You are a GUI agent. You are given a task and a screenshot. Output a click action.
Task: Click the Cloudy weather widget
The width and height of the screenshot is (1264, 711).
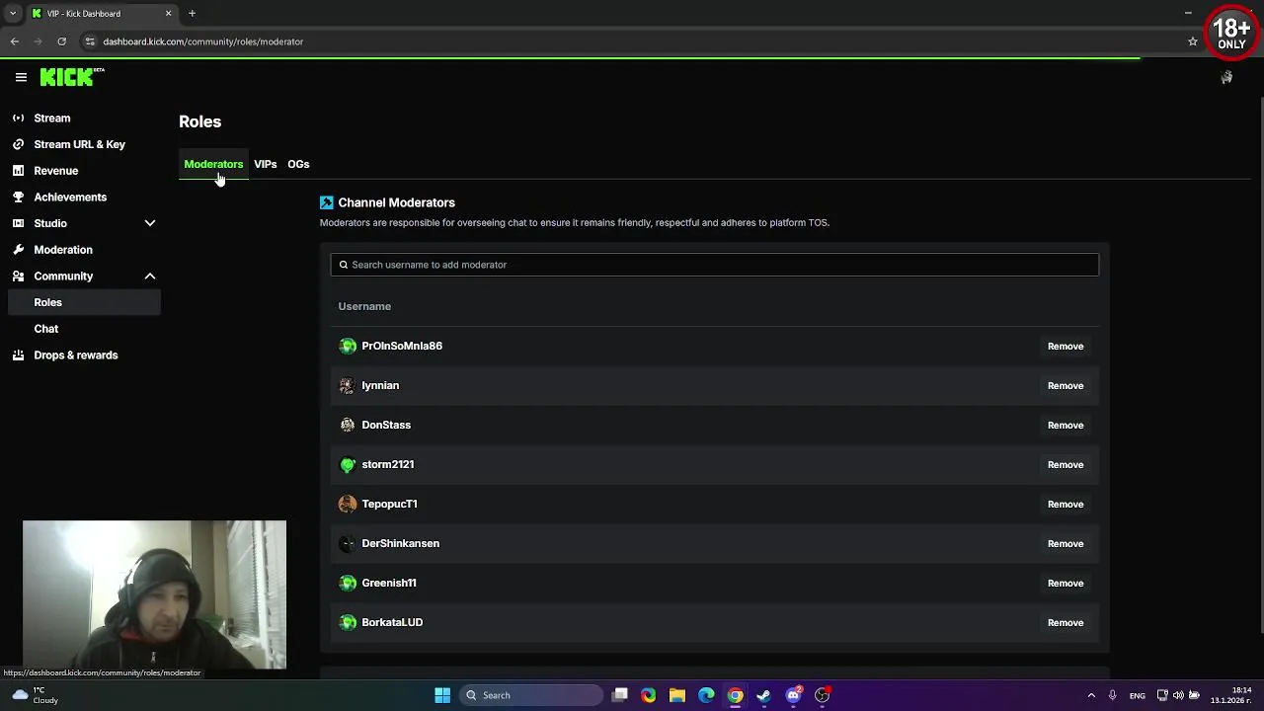pos(36,695)
